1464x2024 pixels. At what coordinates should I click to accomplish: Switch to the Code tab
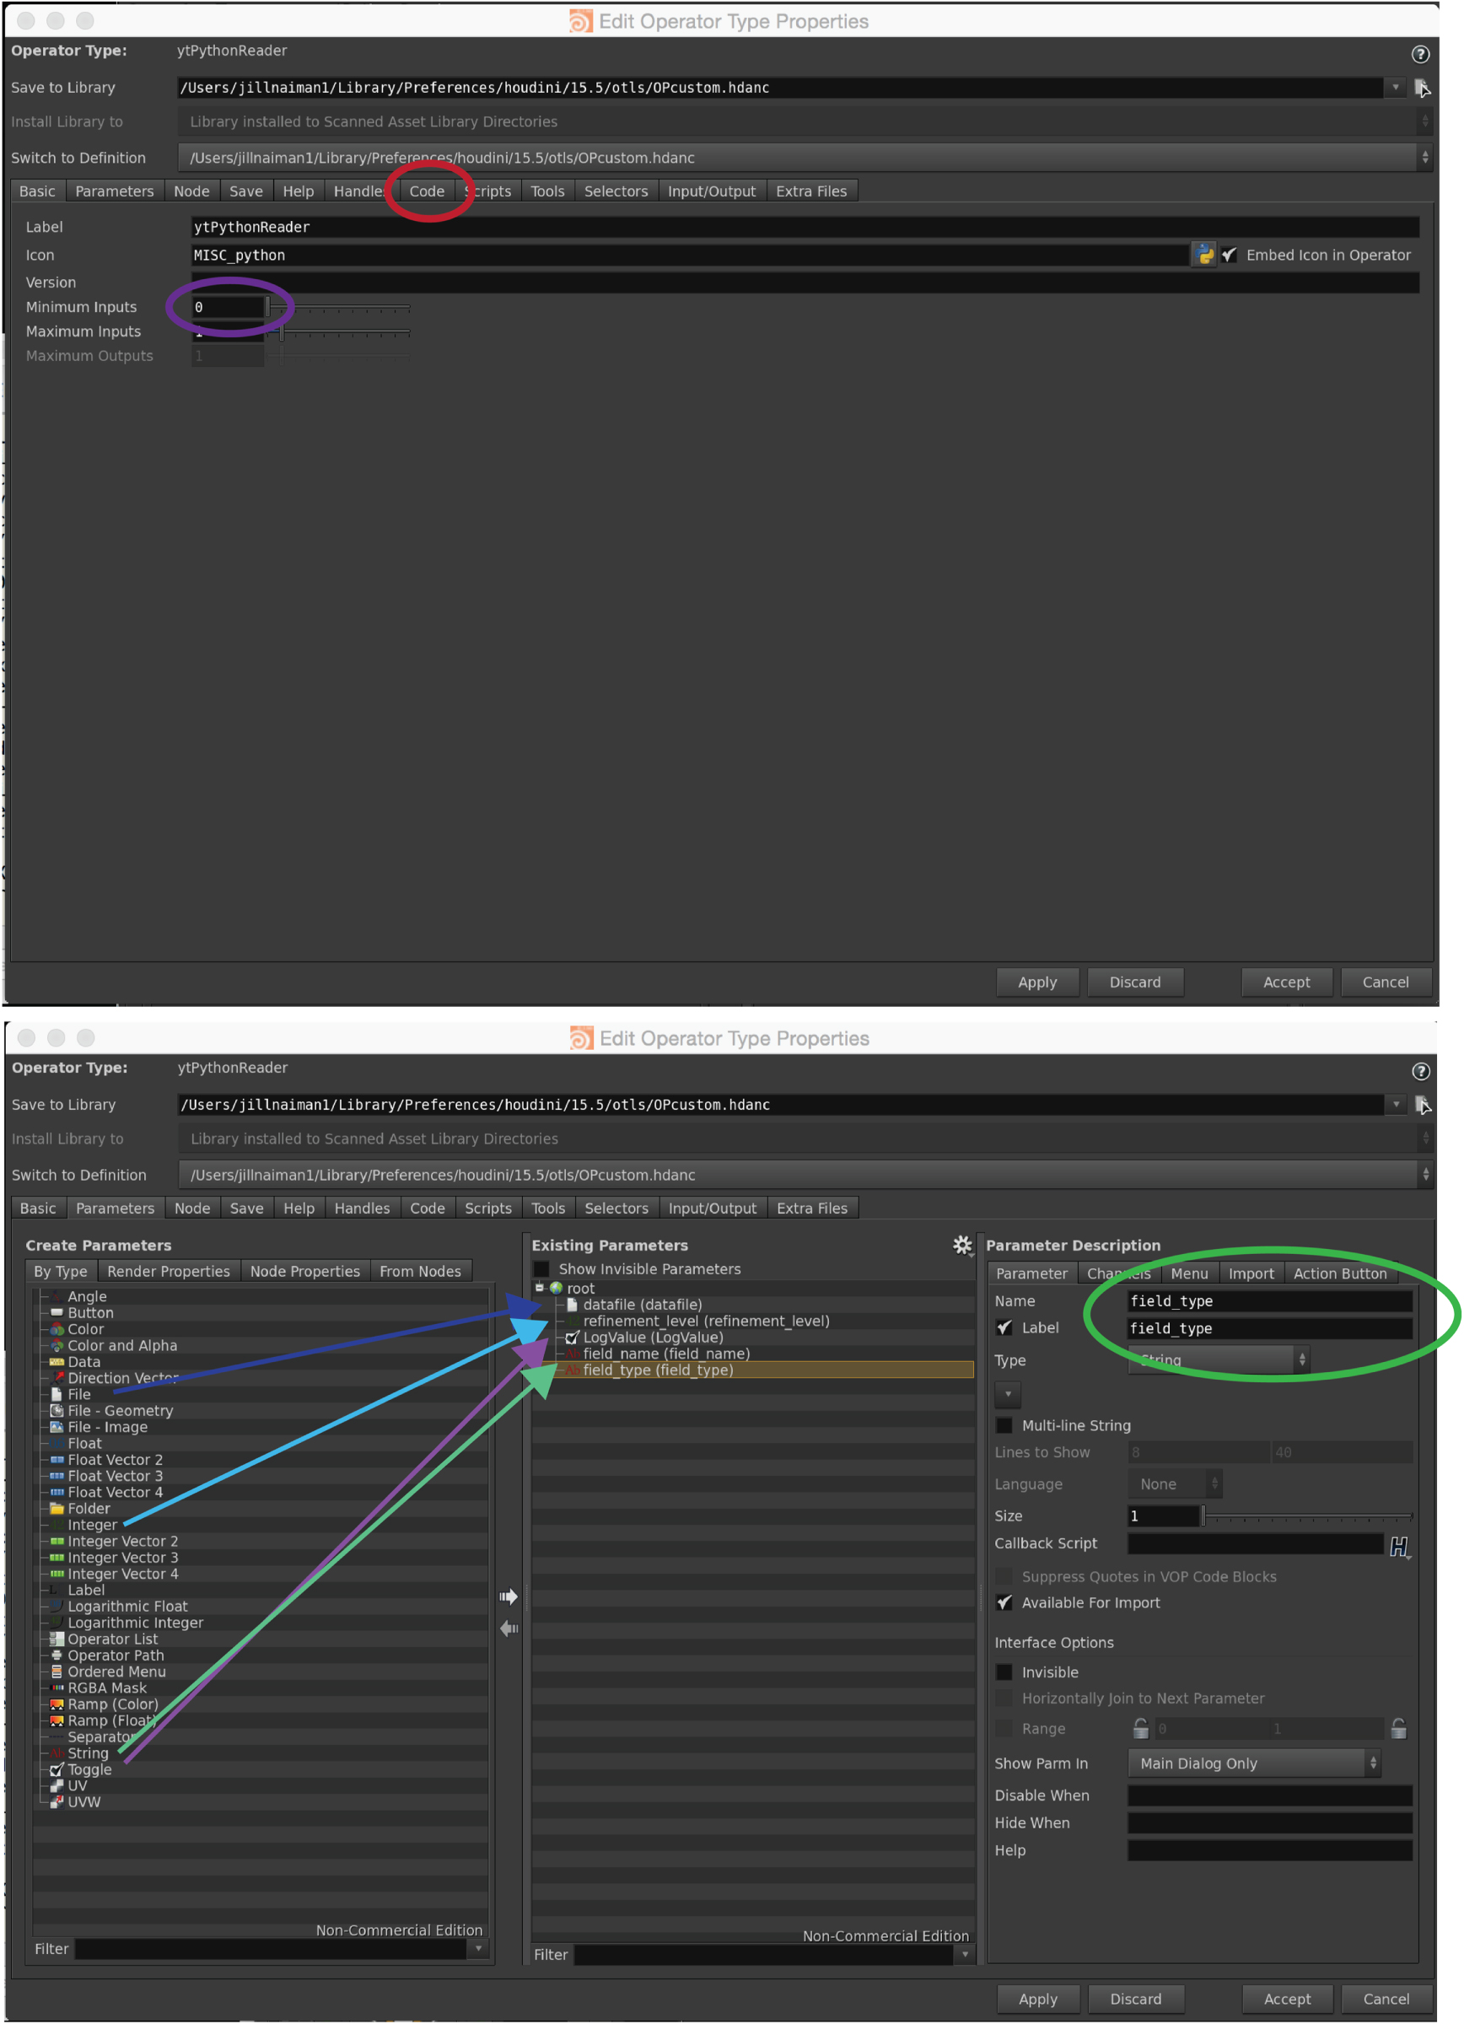pos(428,190)
